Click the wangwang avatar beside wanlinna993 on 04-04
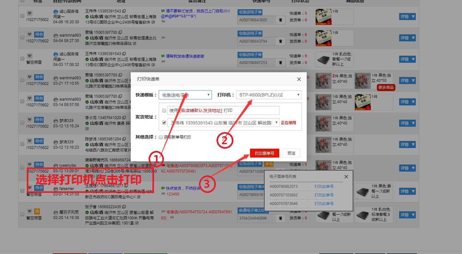 tap(56, 36)
